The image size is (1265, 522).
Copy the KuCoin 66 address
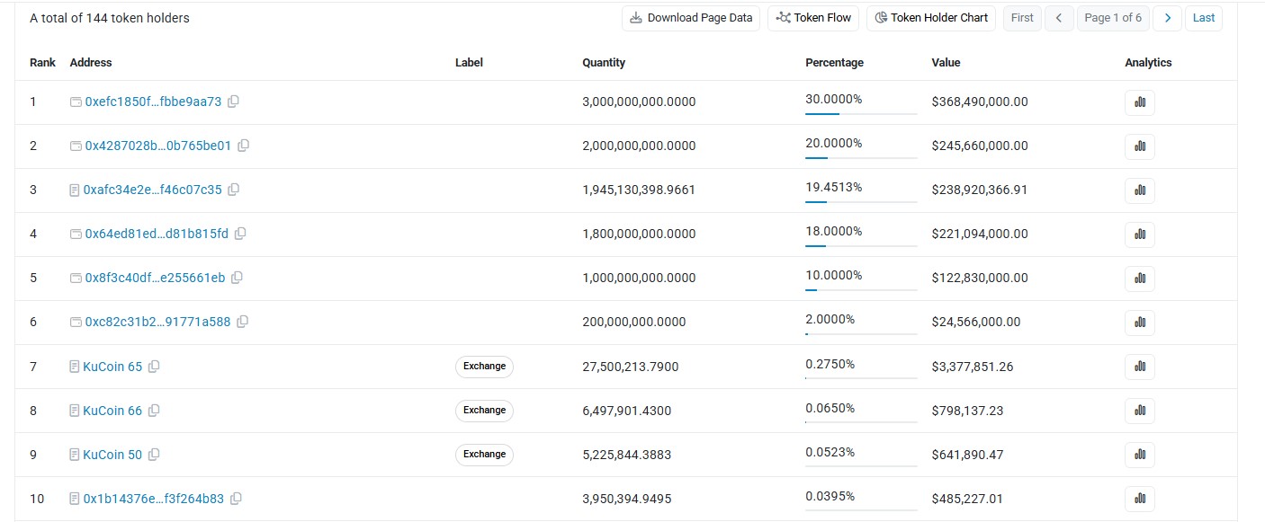tap(154, 411)
